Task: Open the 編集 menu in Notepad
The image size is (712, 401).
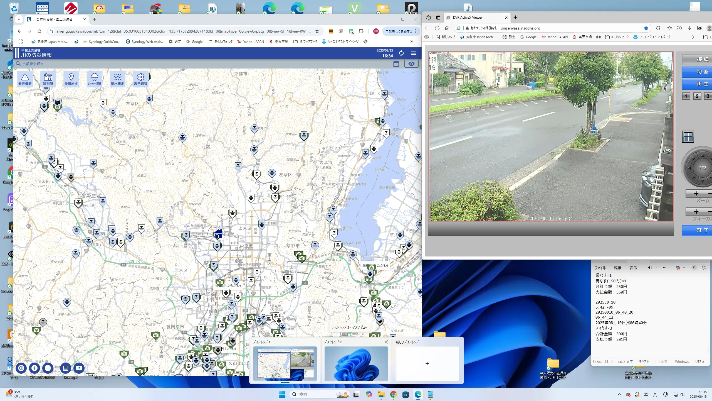Action: pos(617,268)
